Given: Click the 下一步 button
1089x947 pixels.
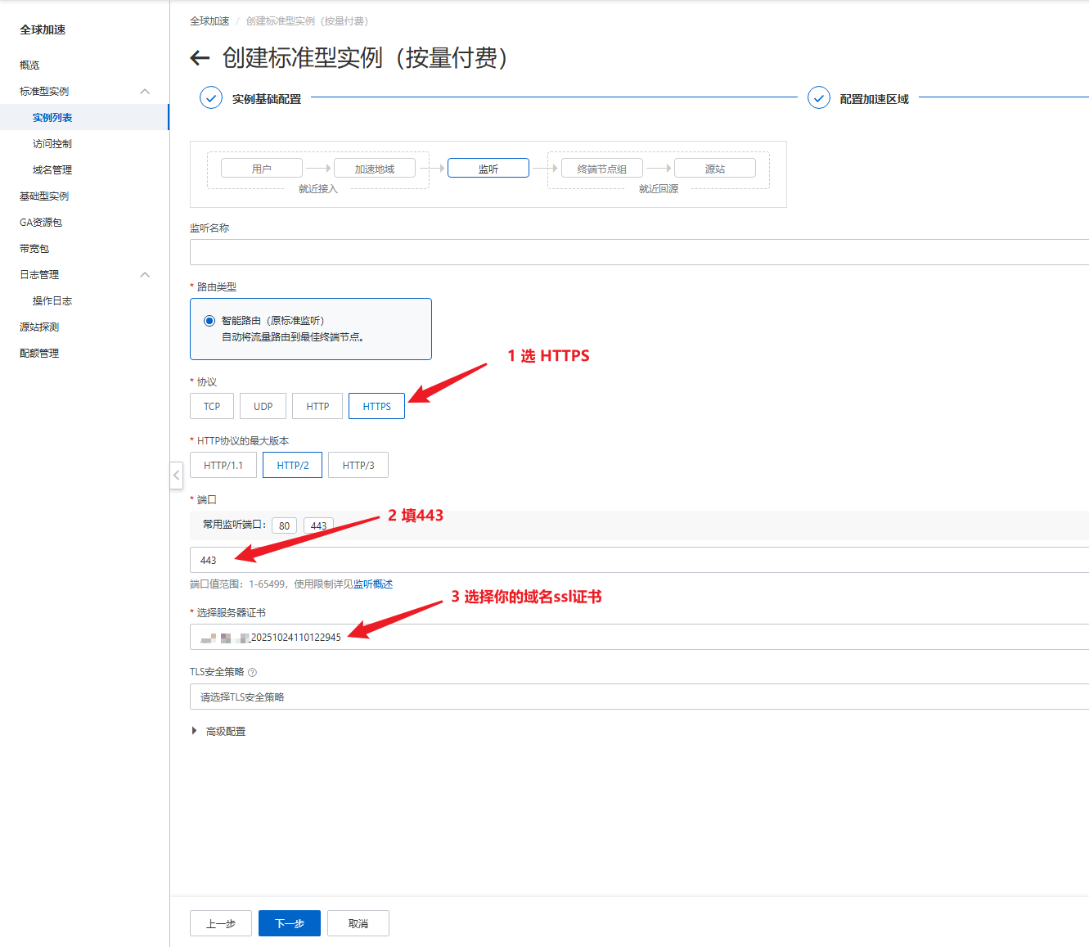Looking at the screenshot, I should 289,923.
